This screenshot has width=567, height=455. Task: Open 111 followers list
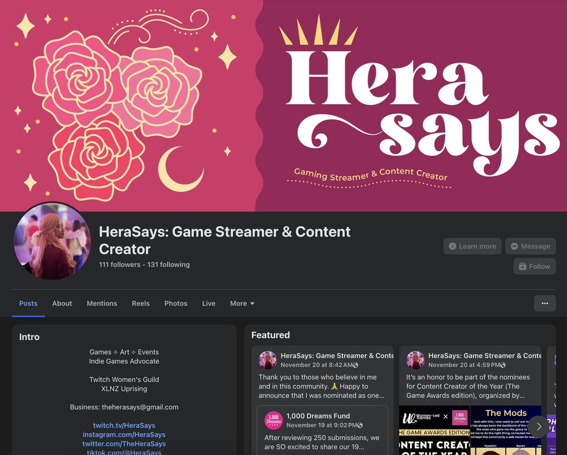click(x=120, y=265)
